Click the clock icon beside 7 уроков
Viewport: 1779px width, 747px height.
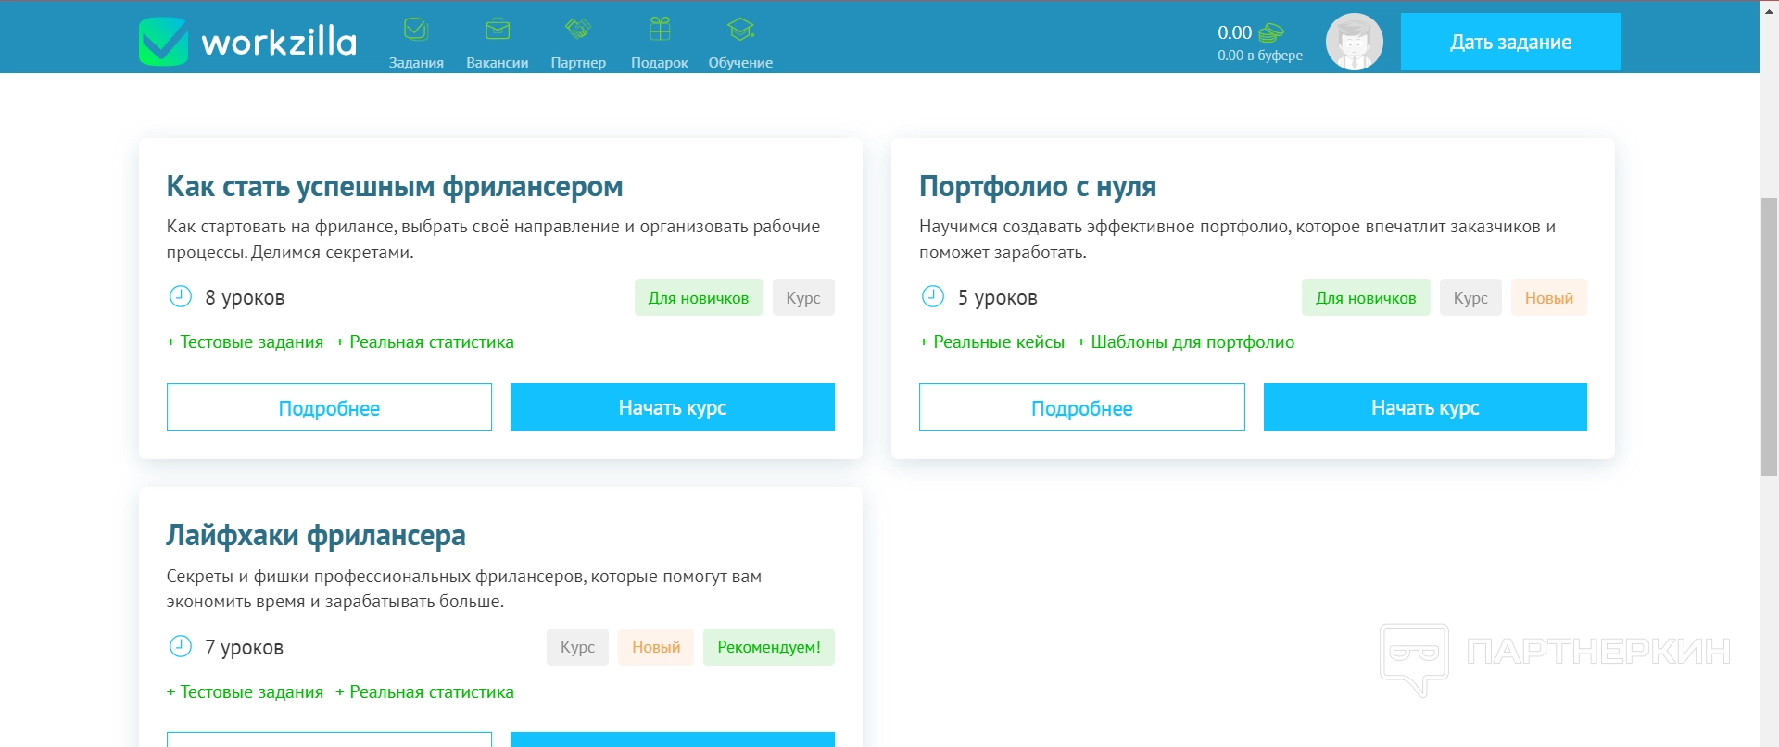tap(180, 646)
